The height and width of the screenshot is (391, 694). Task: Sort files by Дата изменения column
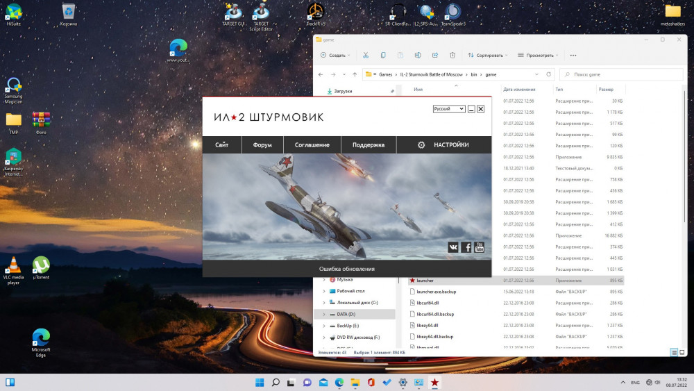point(518,90)
